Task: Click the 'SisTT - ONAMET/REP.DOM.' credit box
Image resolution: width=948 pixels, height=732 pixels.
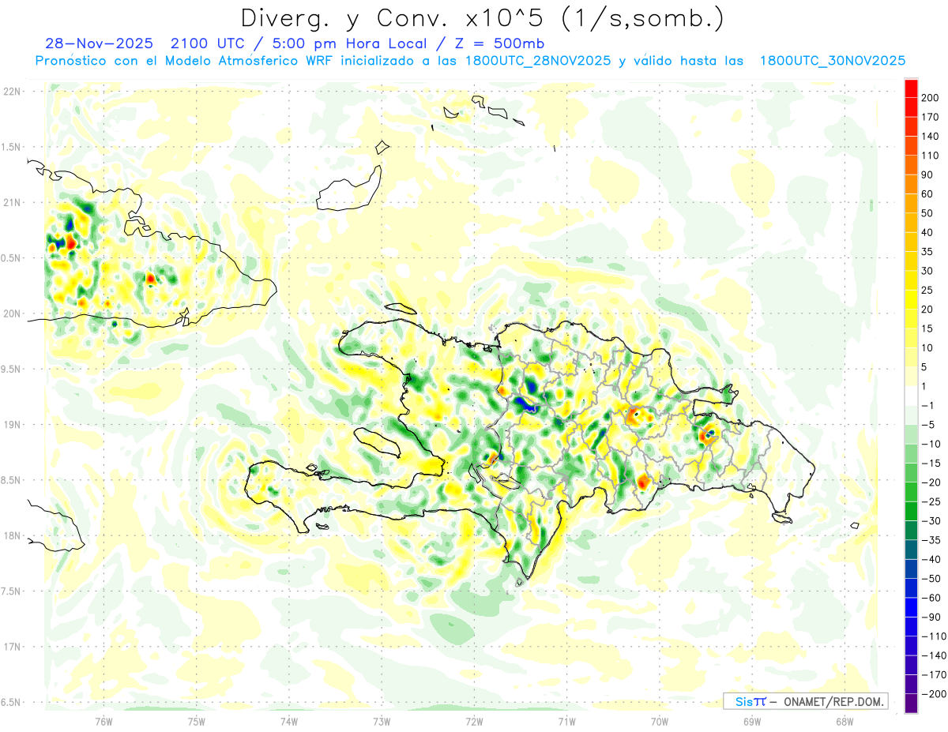Action: click(x=806, y=701)
